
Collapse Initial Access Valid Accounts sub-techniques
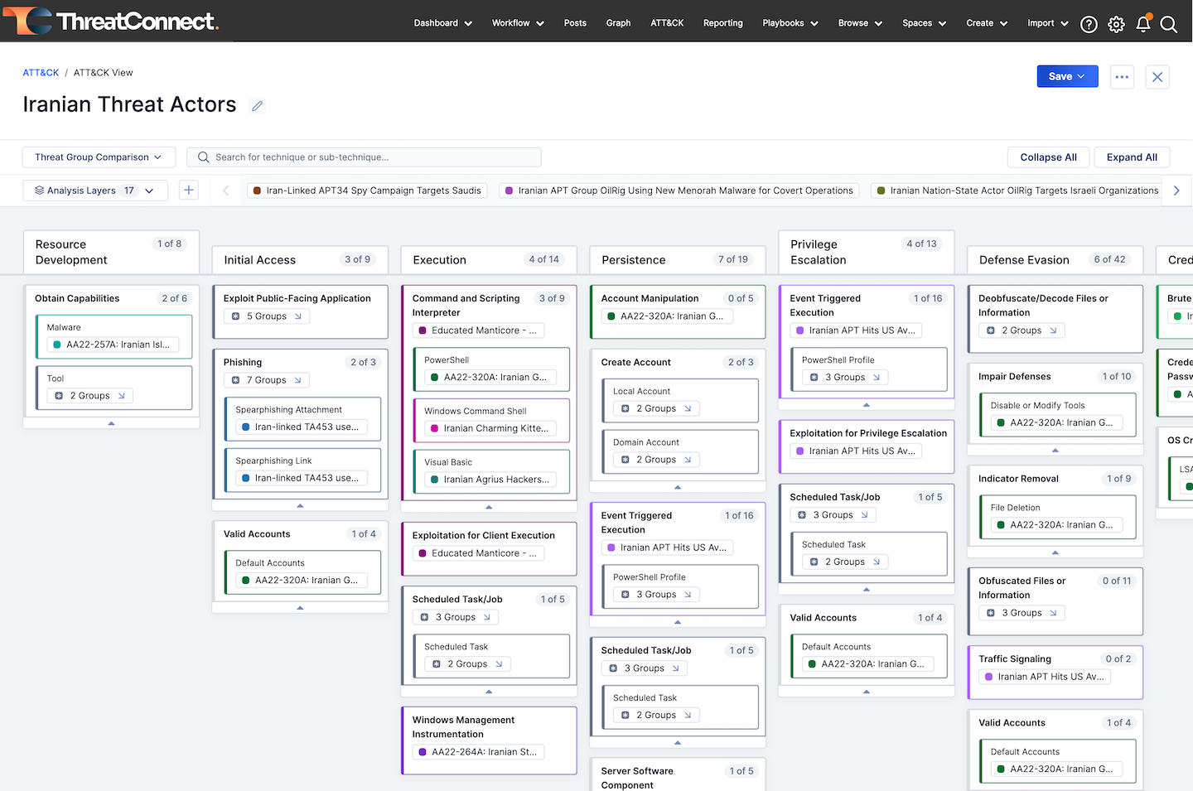(x=300, y=608)
